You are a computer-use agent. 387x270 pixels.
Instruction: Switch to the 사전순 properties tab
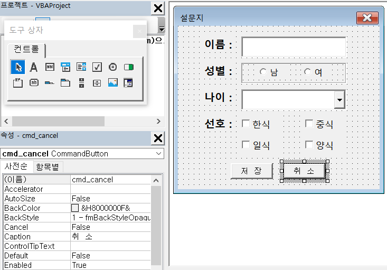coord(16,166)
